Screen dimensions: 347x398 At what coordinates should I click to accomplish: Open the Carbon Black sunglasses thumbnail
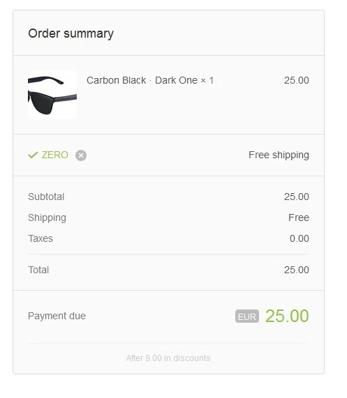pyautogui.click(x=52, y=94)
